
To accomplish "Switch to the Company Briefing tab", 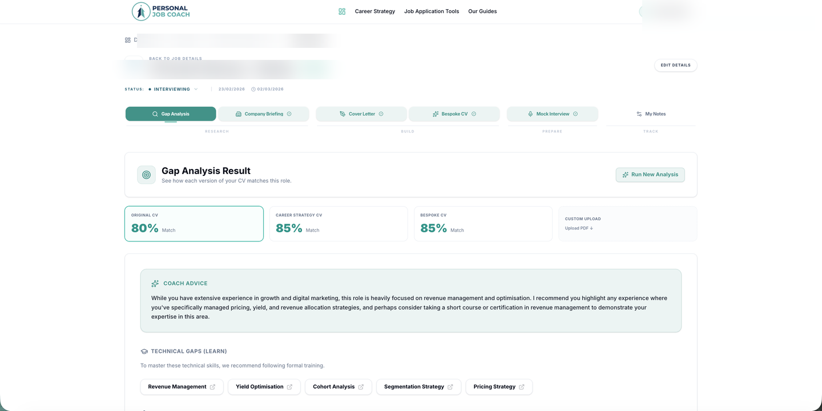I will (x=263, y=114).
